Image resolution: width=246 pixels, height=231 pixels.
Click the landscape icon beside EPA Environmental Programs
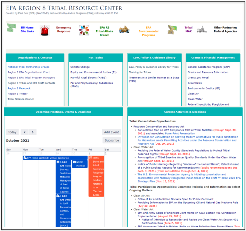124,30
